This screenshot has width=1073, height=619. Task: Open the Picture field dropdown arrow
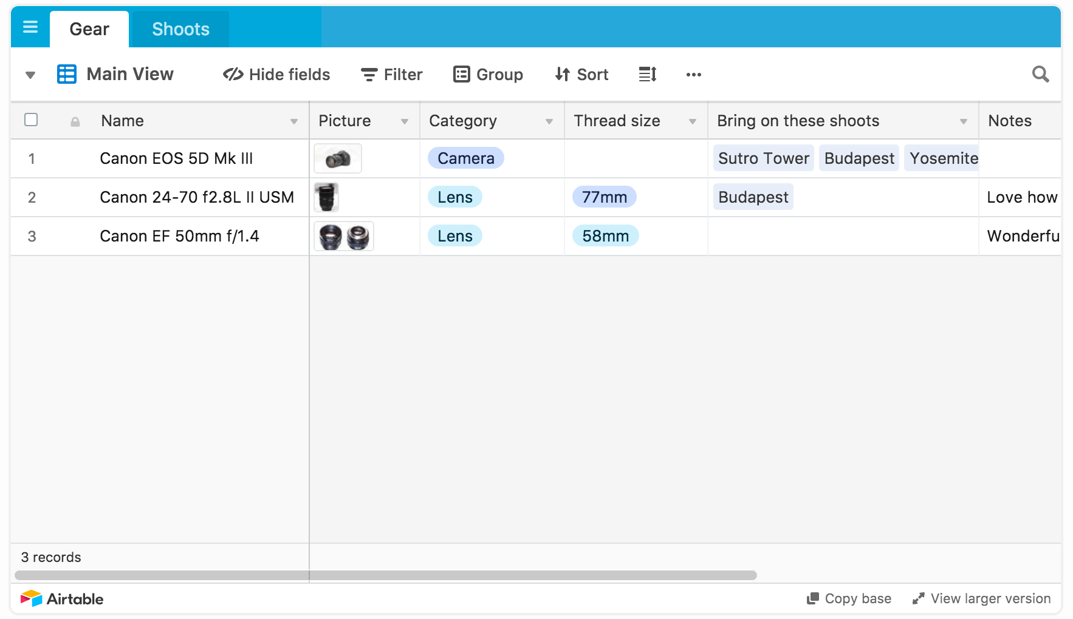405,121
